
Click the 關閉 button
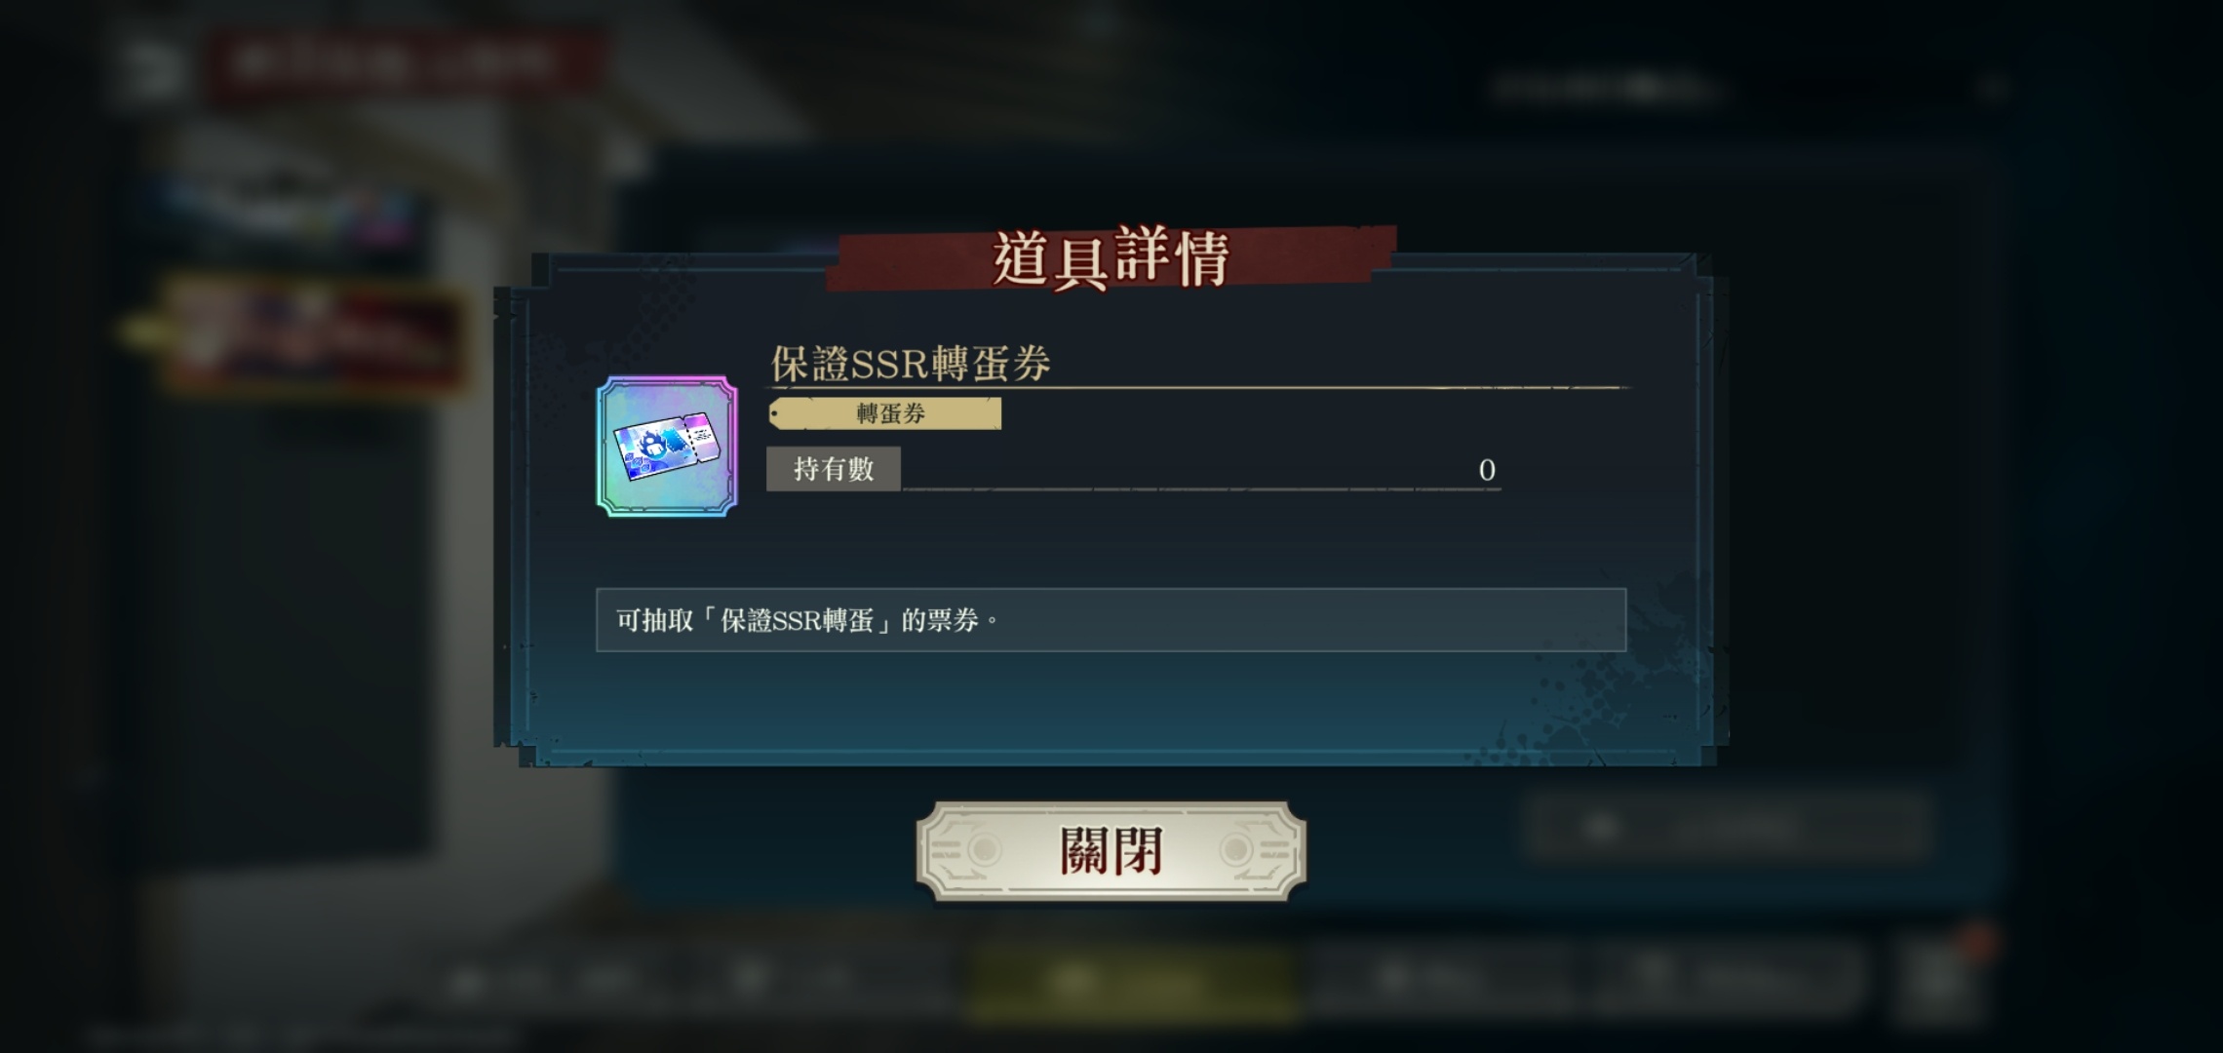click(x=1111, y=851)
